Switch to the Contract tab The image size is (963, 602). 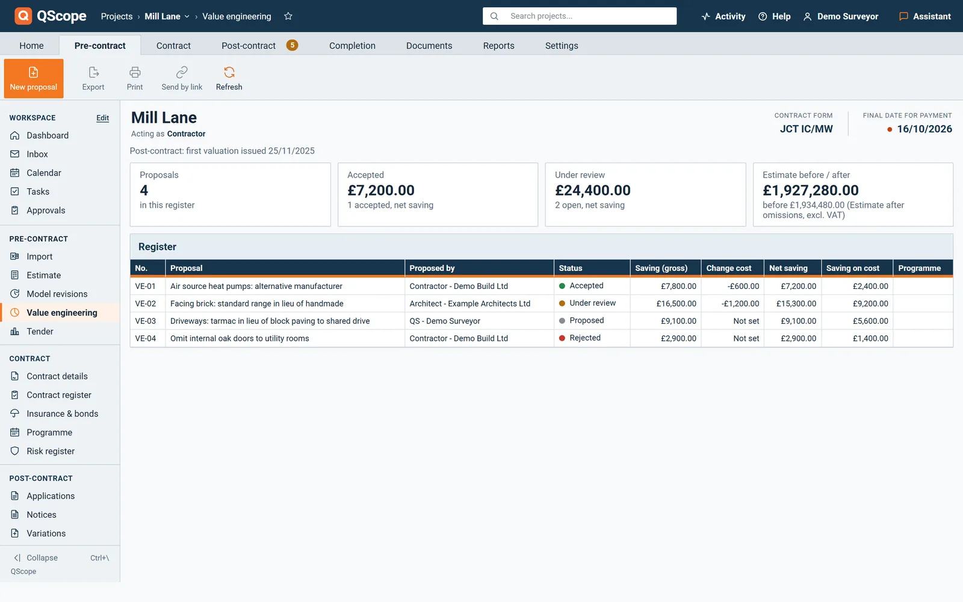point(173,45)
